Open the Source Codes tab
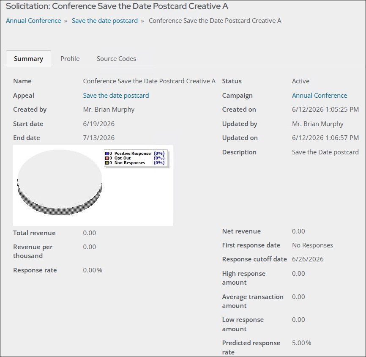366x357 pixels. tap(117, 59)
